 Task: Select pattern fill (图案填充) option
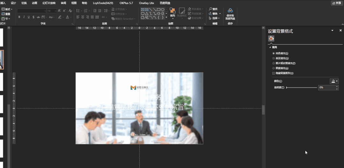(x=280, y=68)
